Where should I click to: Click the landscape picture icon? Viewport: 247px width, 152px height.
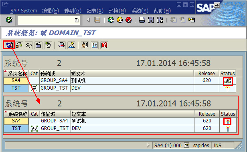pos(71,45)
